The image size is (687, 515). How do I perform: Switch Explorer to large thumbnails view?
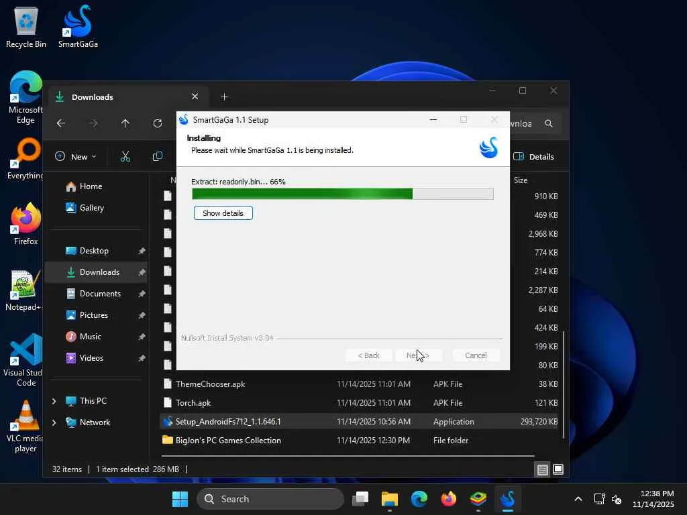tap(558, 469)
